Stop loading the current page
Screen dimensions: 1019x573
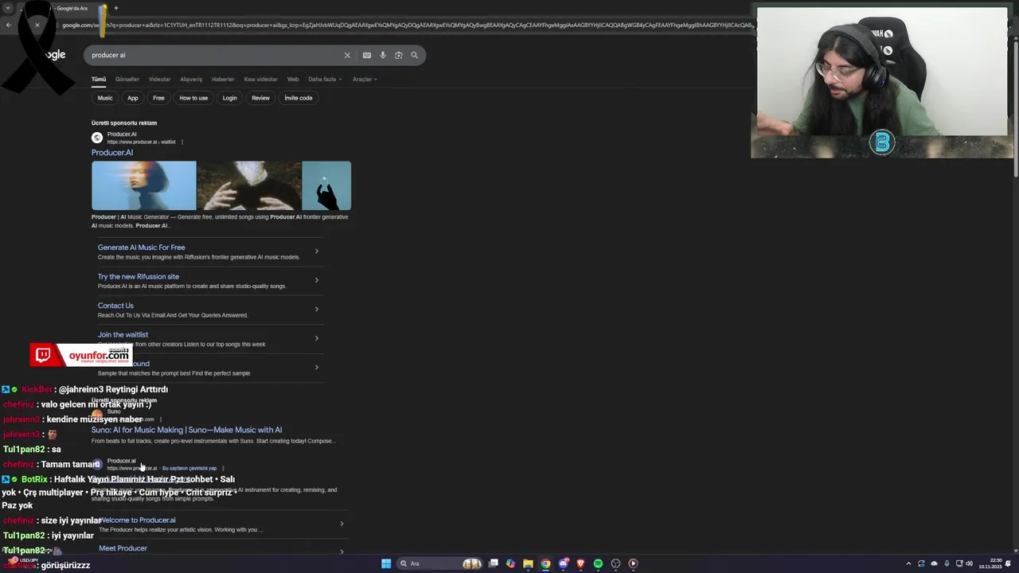point(37,25)
